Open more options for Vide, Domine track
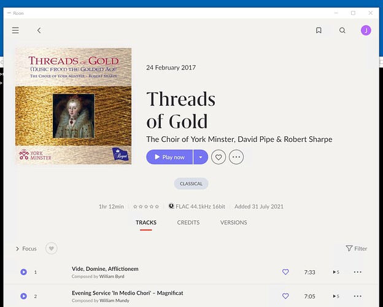The height and width of the screenshot is (307, 383). [x=358, y=272]
